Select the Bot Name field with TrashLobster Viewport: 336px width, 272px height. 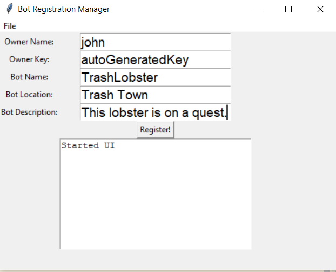(156, 77)
